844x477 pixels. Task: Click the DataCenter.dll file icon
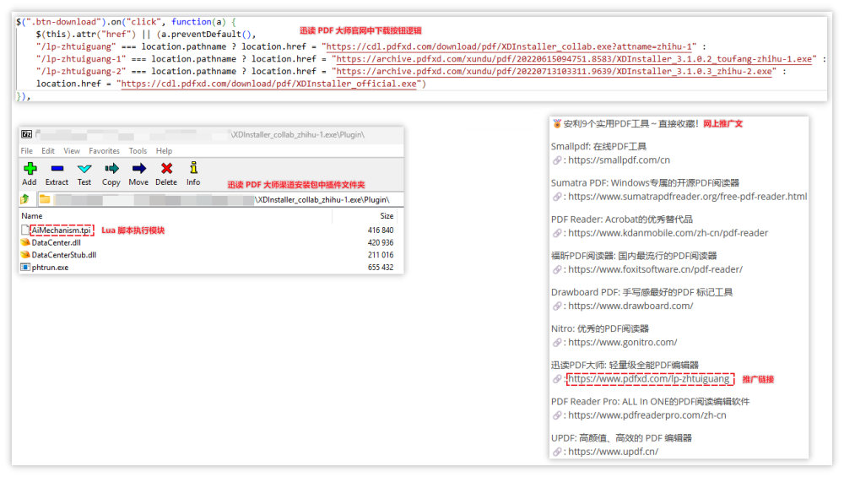(24, 242)
